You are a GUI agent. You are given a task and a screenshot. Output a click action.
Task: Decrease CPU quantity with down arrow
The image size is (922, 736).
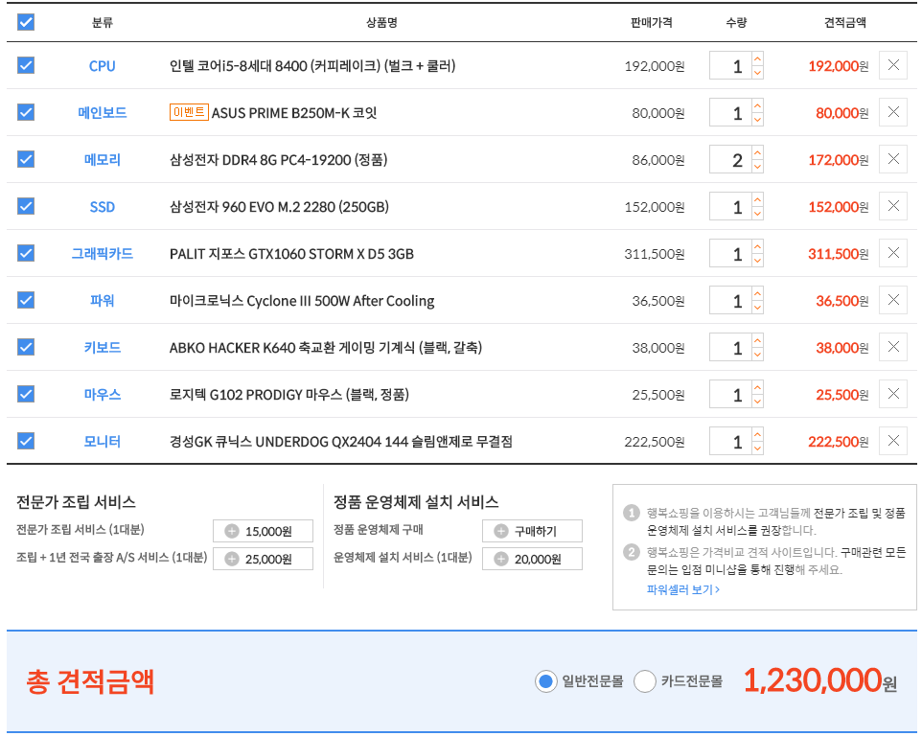(758, 73)
